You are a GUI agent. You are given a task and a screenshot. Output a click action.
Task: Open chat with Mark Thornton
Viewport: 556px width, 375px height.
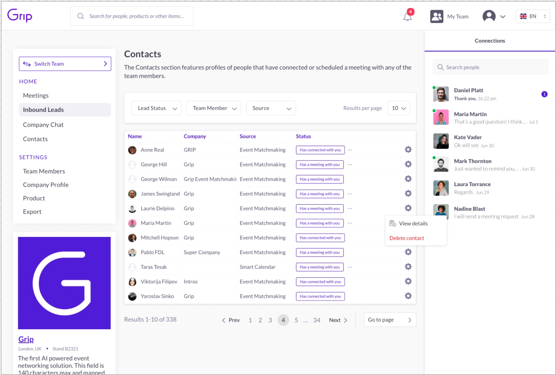490,165
